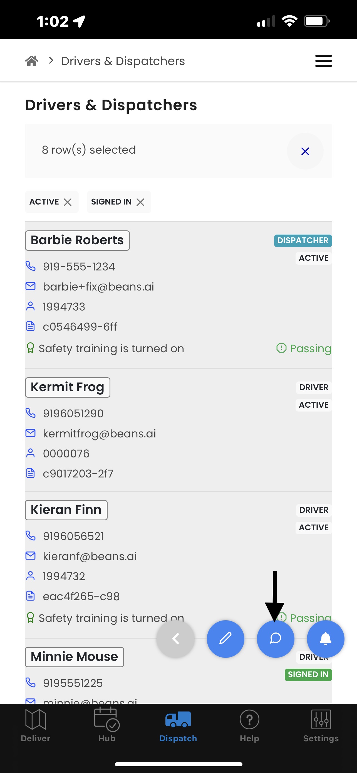Switch to the Hub tab
Image resolution: width=357 pixels, height=773 pixels.
[x=107, y=725]
